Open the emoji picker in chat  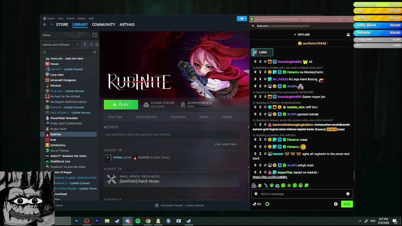pos(348,194)
